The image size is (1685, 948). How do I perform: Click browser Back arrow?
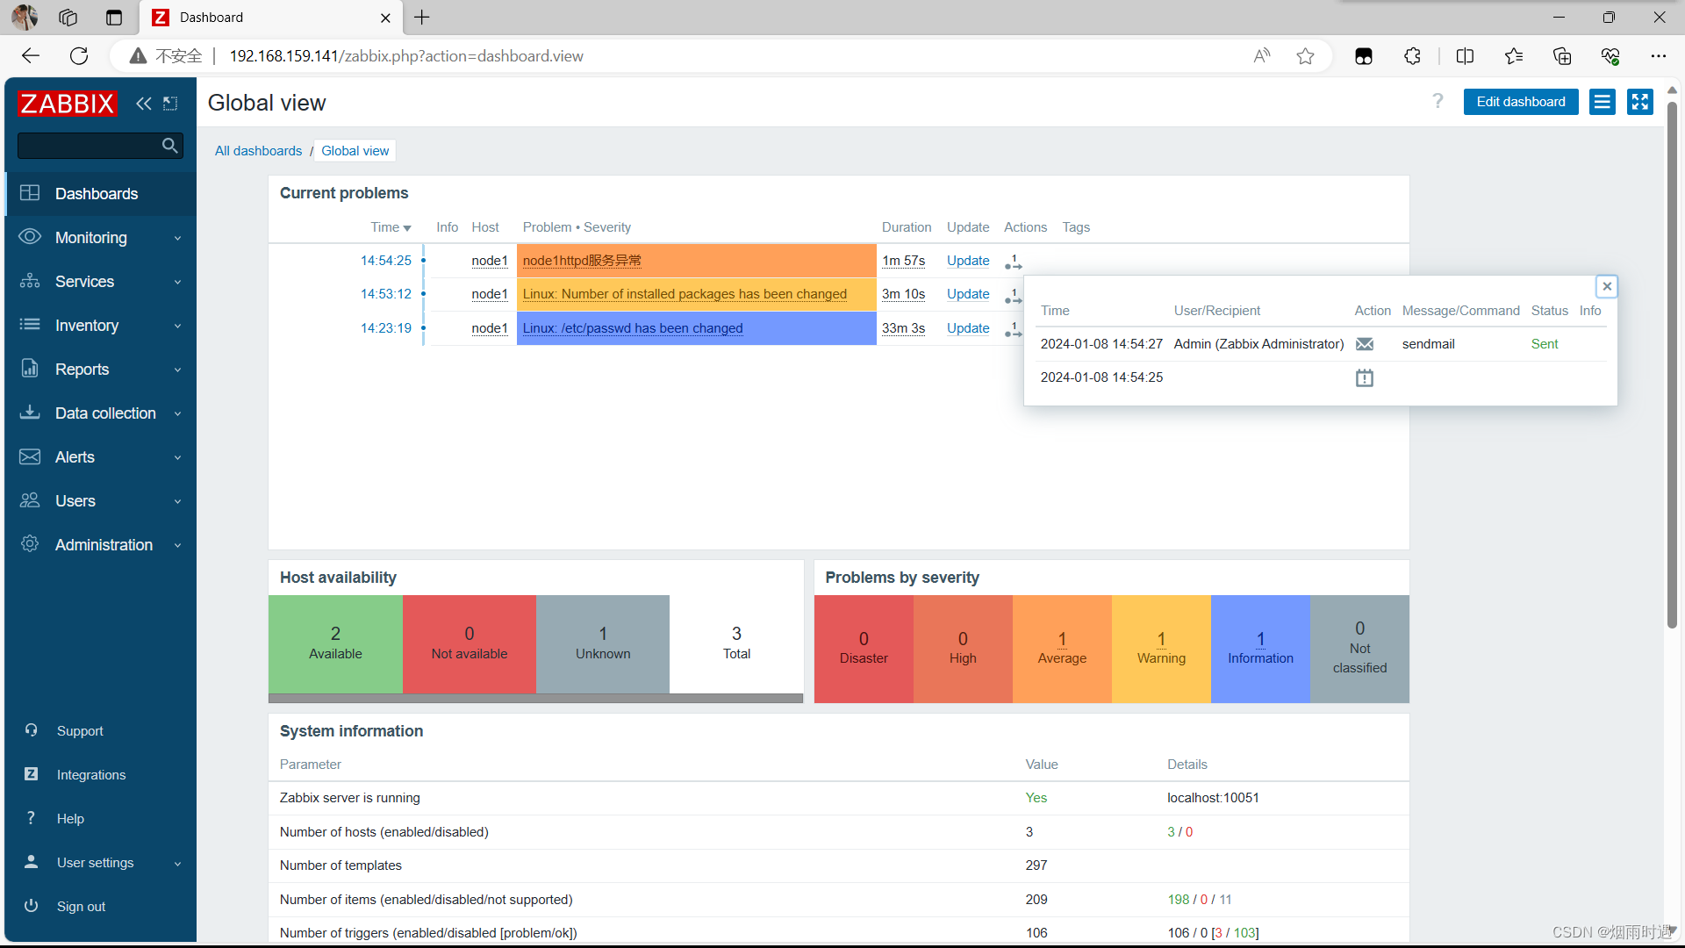pyautogui.click(x=31, y=56)
